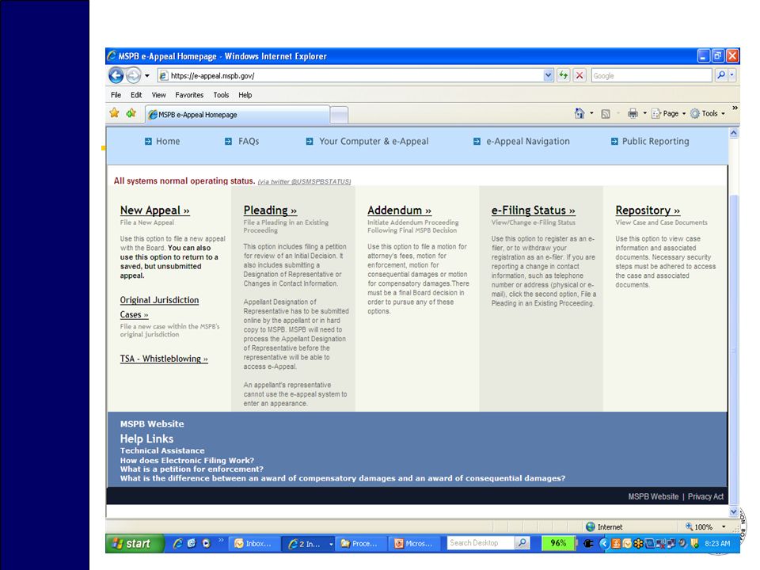Image resolution: width=760 pixels, height=570 pixels.
Task: Open the Help menu
Action: (245, 95)
